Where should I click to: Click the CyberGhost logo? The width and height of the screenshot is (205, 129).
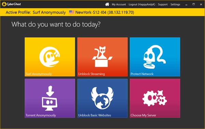[x=11, y=4]
